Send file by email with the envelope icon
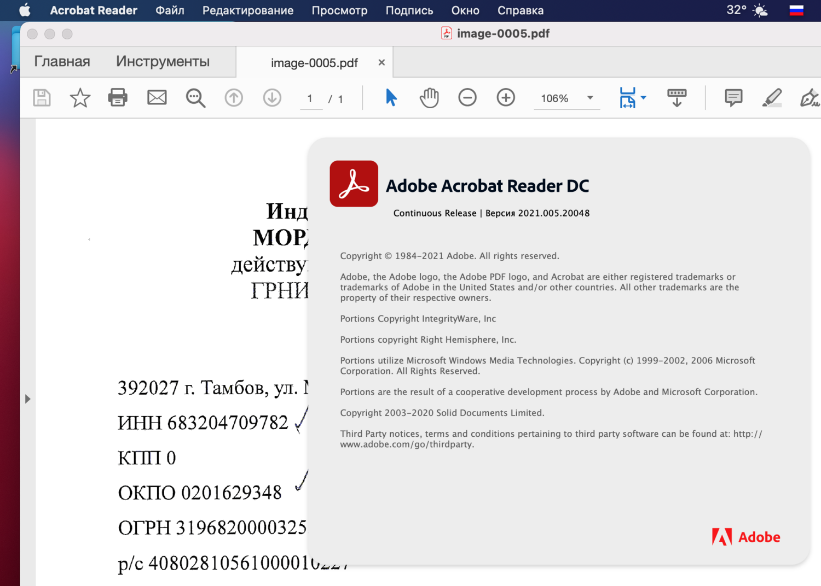Viewport: 821px width, 586px height. (157, 98)
